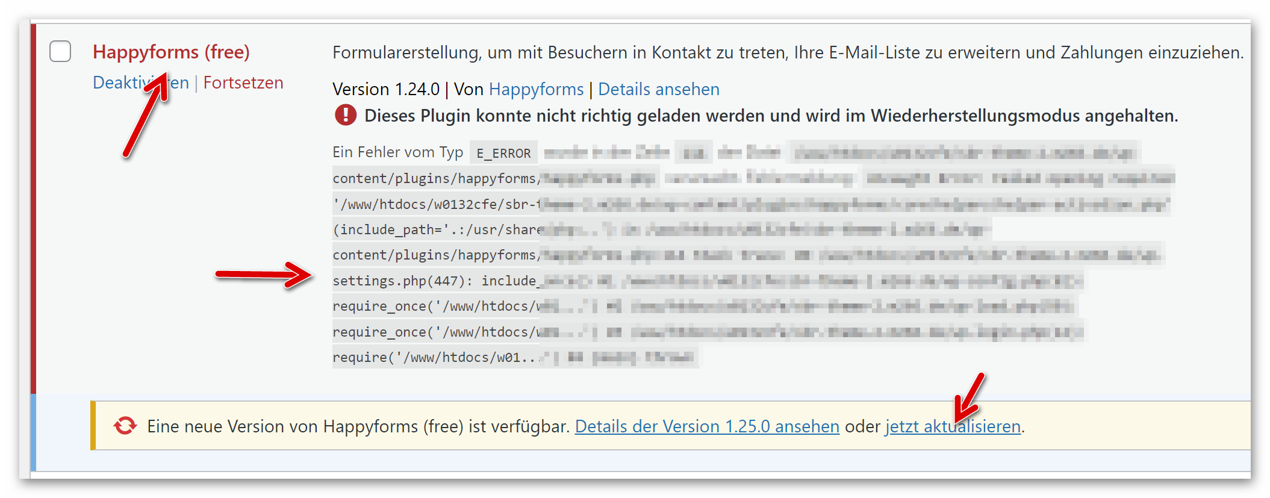Click the Happyforms (free) plugin title

click(x=171, y=52)
